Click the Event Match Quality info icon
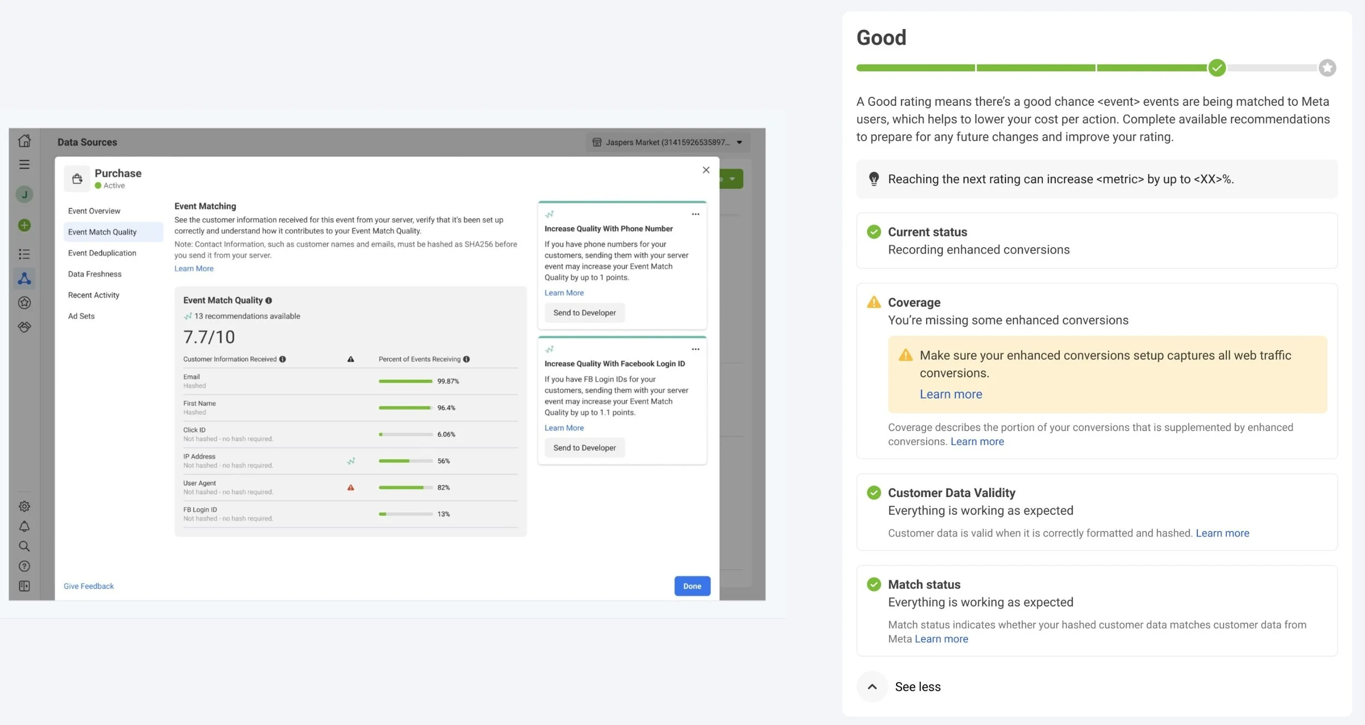1365x725 pixels. pos(269,301)
